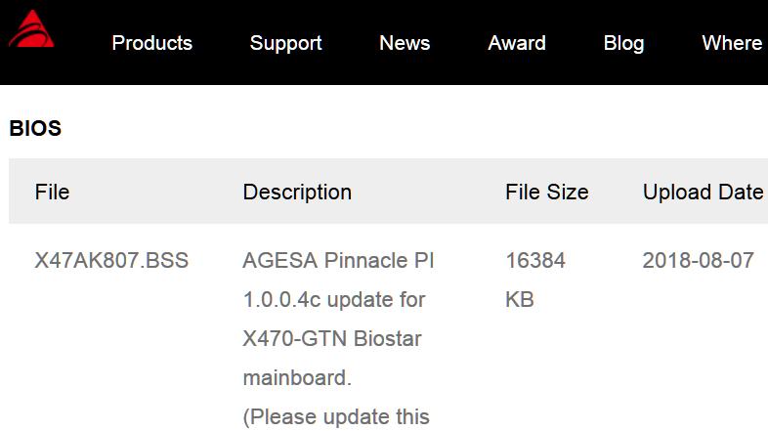Click the BIOS section heading
The image size is (768, 431).
[35, 128]
